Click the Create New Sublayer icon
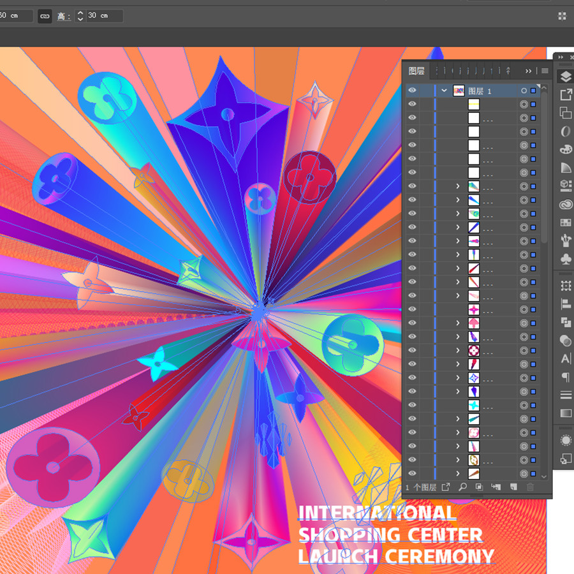Image resolution: width=574 pixels, height=574 pixels. click(x=496, y=487)
